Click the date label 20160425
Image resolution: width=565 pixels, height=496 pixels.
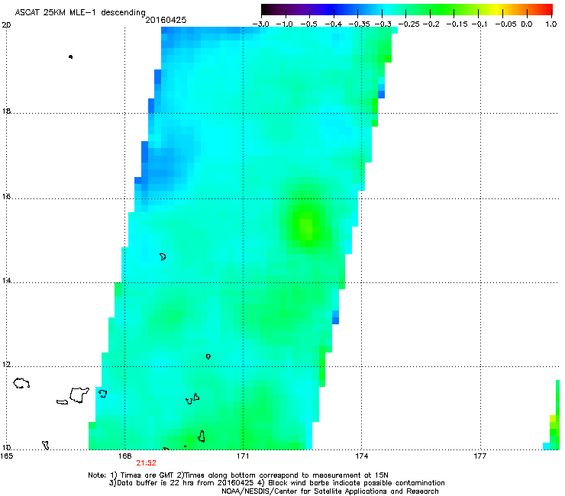(166, 20)
